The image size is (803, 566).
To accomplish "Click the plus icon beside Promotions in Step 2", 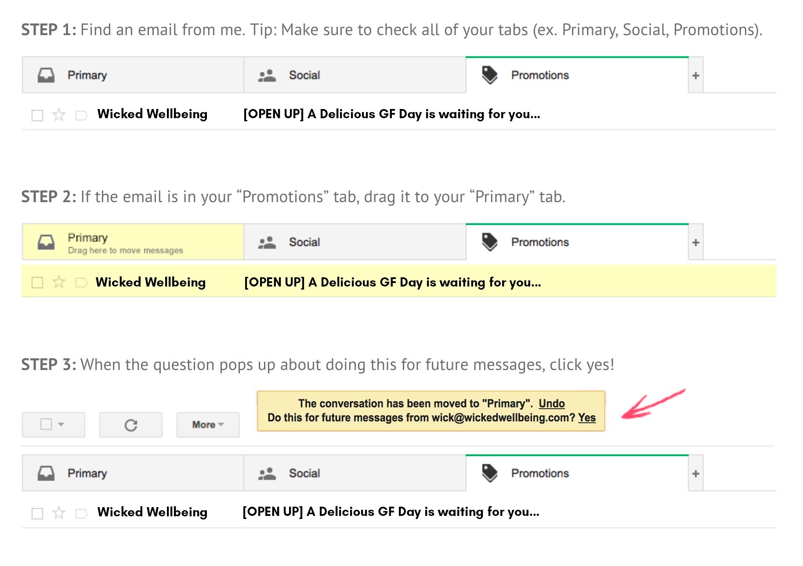I will pyautogui.click(x=696, y=243).
